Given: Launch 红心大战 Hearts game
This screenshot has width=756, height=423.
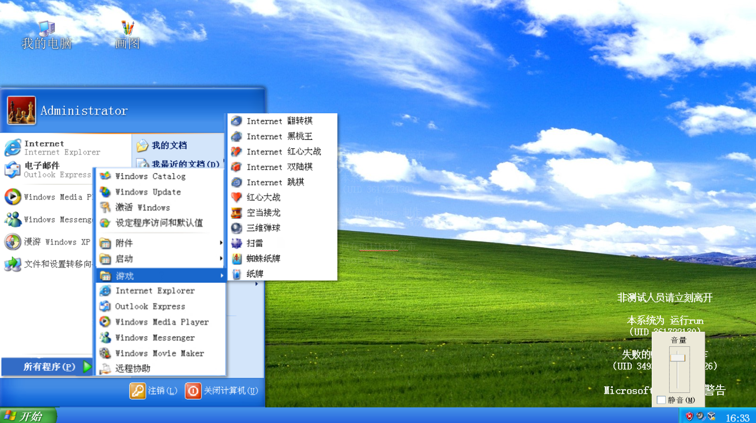Looking at the screenshot, I should [282, 197].
